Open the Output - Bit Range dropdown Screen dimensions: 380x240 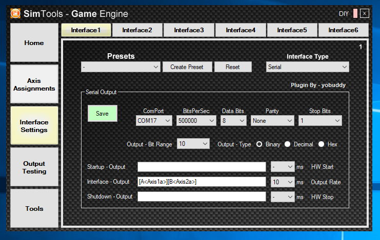(x=193, y=144)
